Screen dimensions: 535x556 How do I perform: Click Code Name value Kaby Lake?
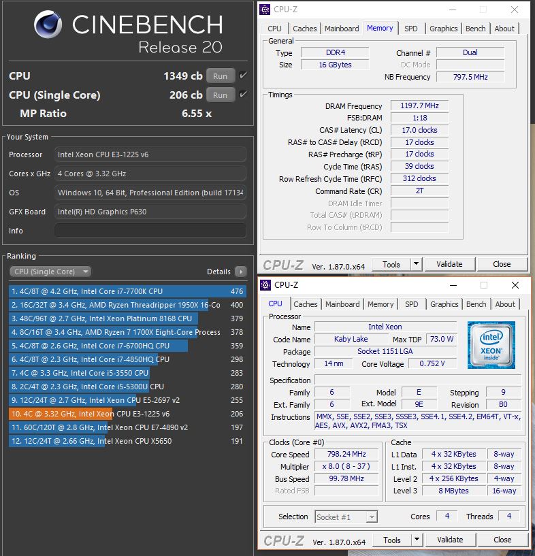pyautogui.click(x=351, y=339)
